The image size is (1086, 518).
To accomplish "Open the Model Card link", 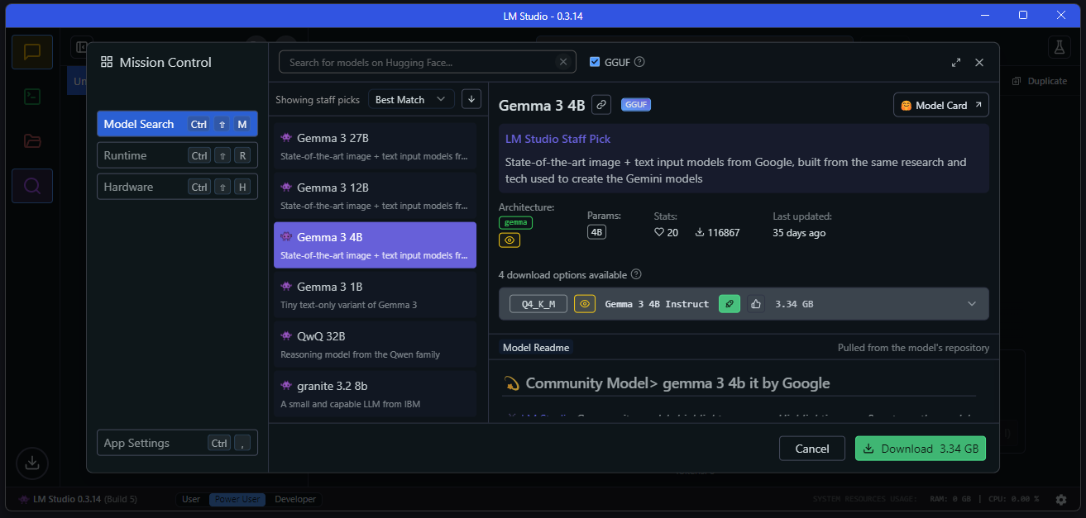I will [x=941, y=105].
